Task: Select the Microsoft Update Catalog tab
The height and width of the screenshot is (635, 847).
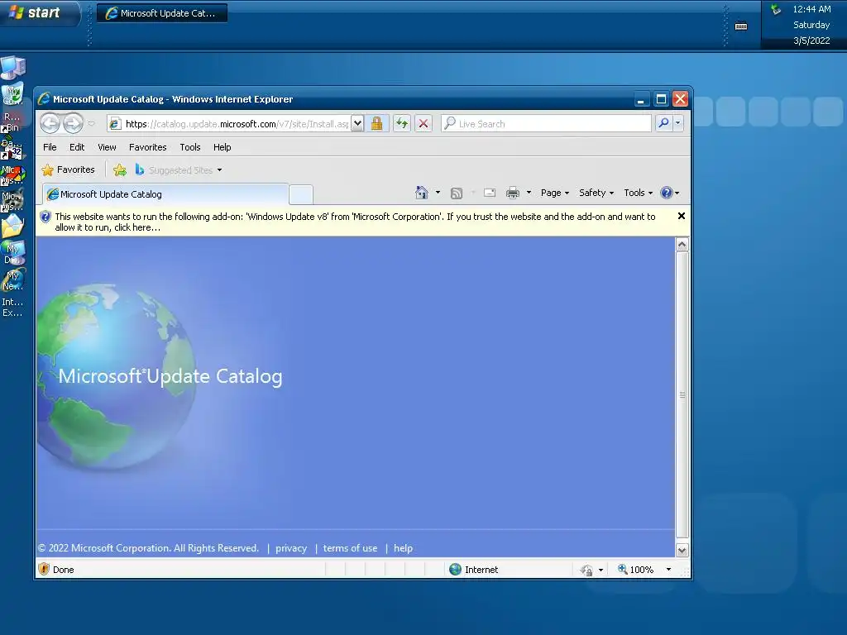Action: (165, 194)
